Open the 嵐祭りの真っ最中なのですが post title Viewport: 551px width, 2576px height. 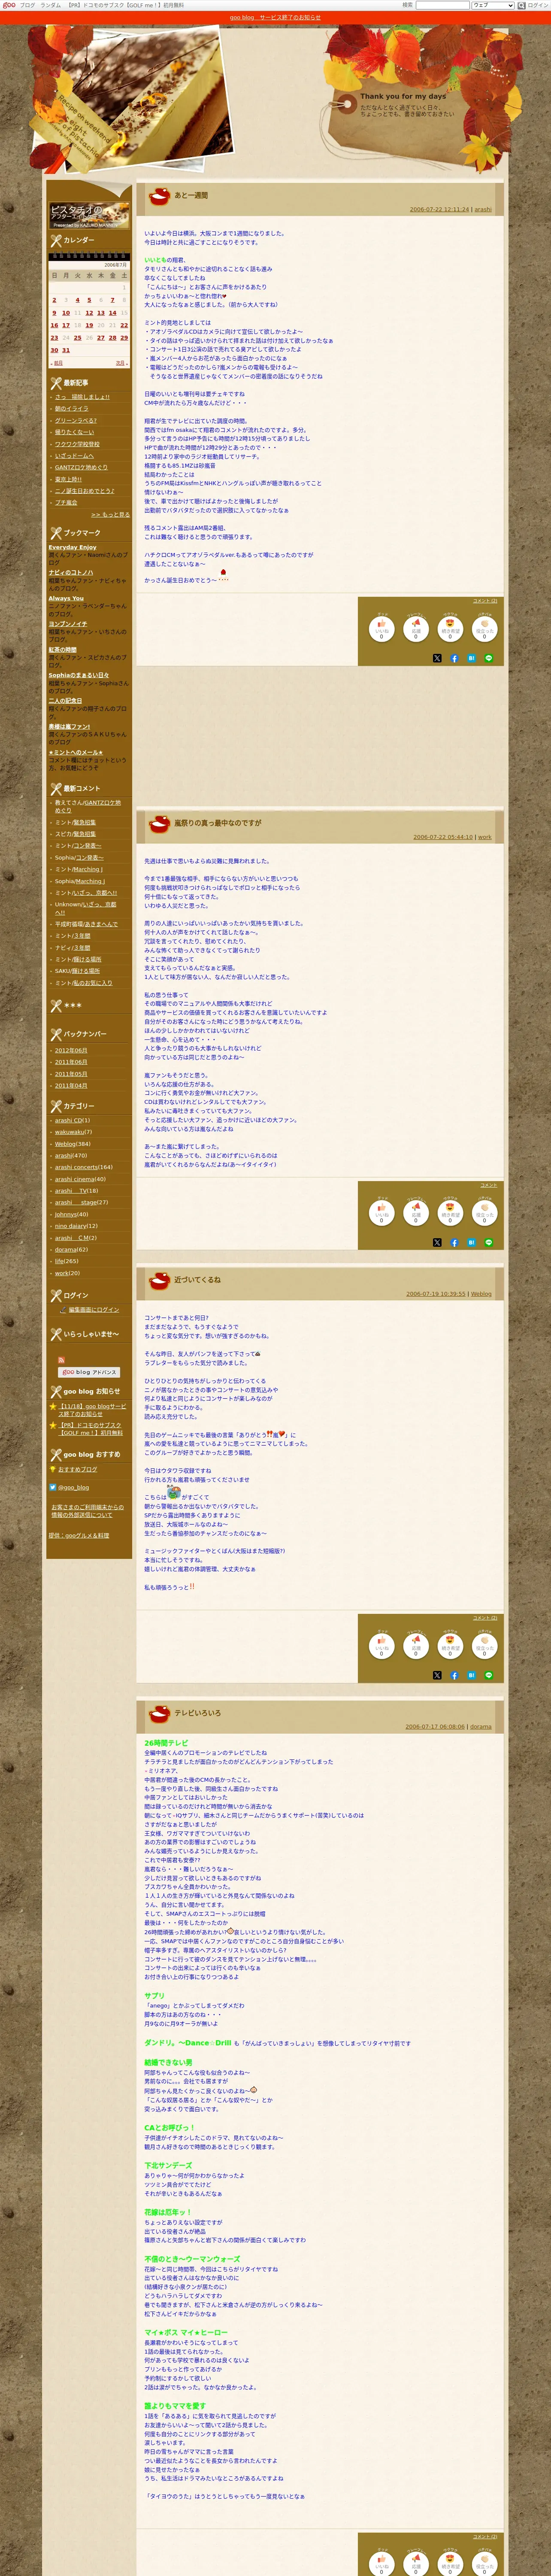(x=217, y=823)
